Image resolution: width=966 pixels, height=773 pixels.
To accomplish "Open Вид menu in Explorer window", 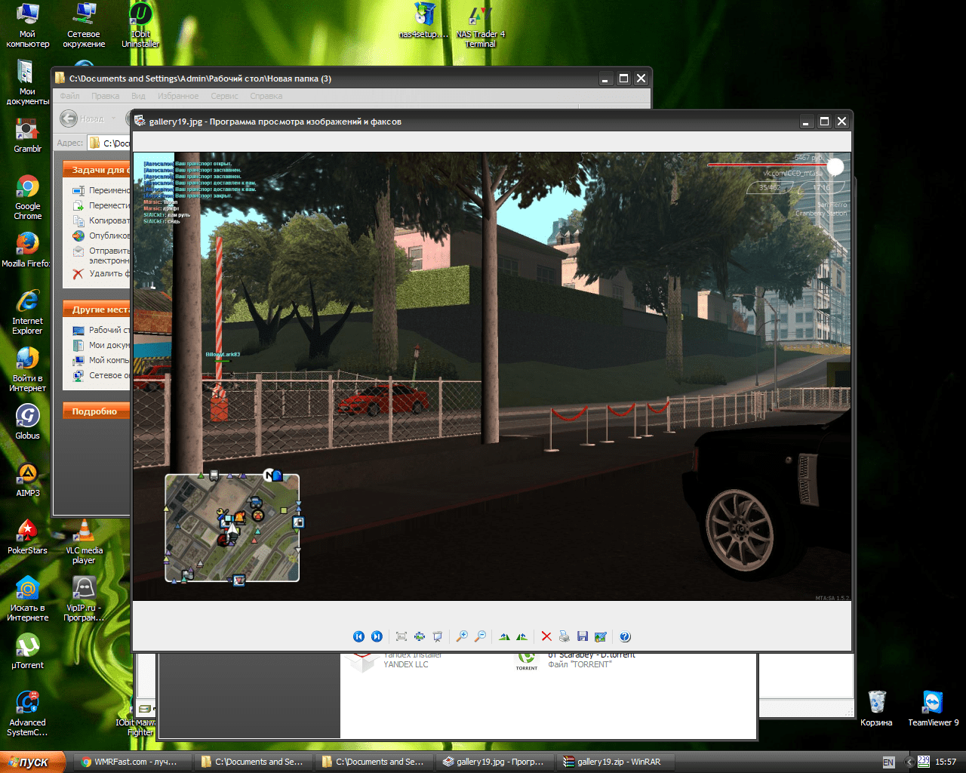I will [138, 96].
